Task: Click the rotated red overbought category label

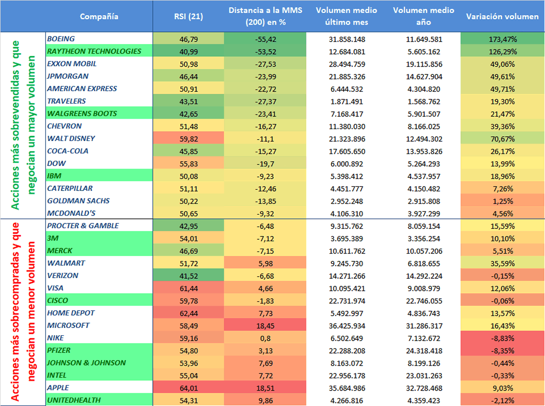Action: point(22,312)
